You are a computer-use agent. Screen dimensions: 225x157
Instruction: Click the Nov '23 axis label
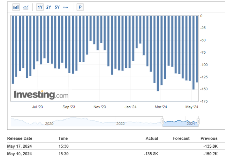100,107
